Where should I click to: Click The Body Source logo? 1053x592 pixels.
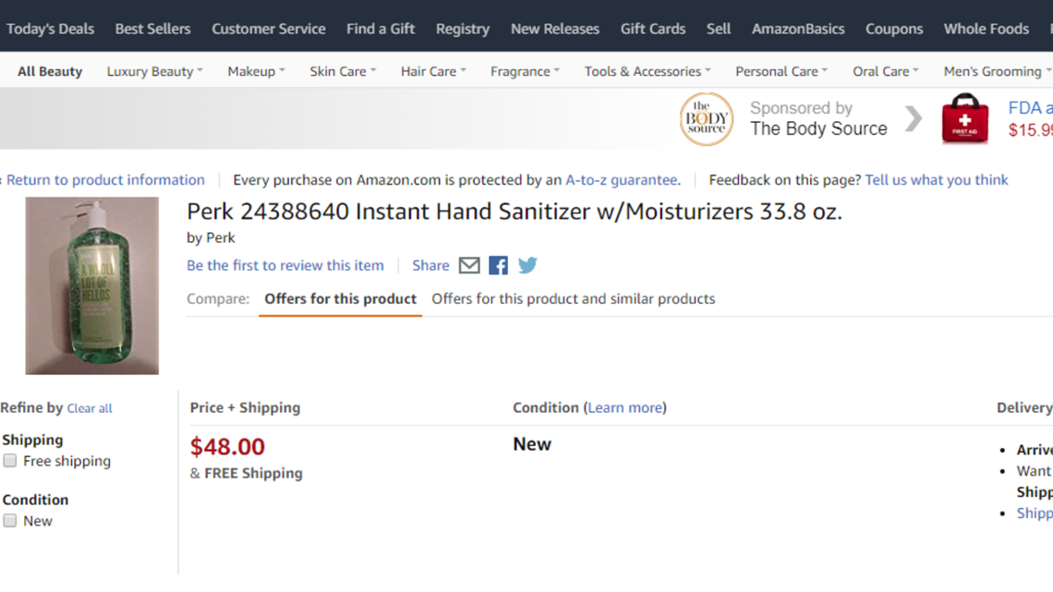coord(706,119)
